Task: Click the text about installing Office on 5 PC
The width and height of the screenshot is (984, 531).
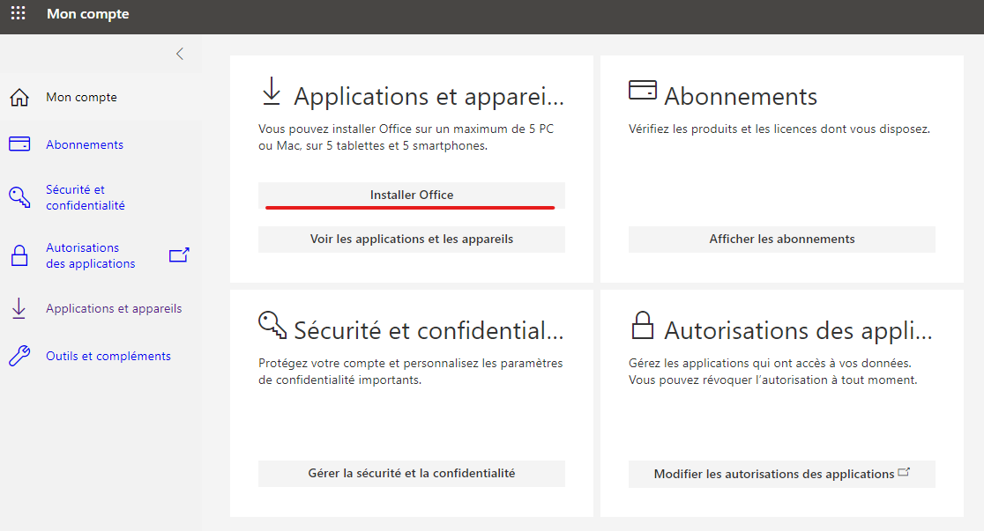Action: pyautogui.click(x=406, y=137)
